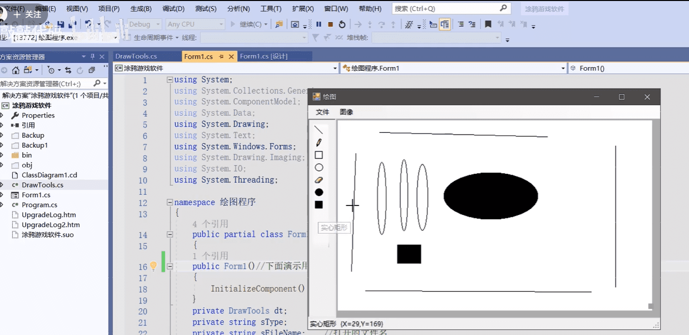
Task: Select Form1.cs in Solution Explorer
Action: 36,195
